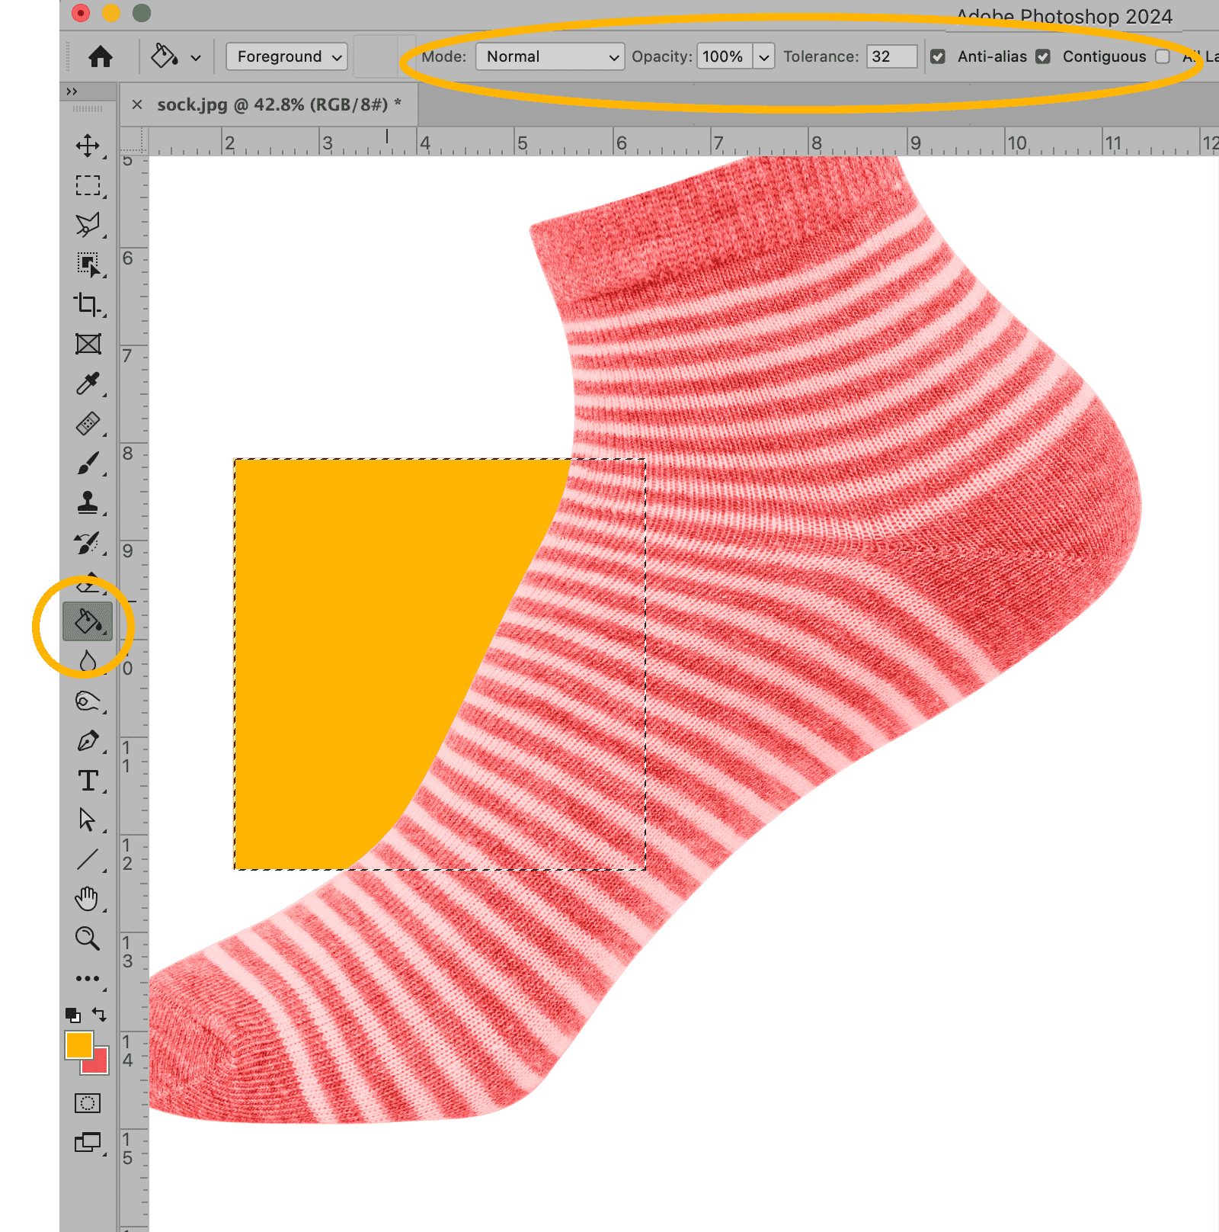Expand the Mode Normal blend dropdown
This screenshot has width=1219, height=1232.
point(550,56)
